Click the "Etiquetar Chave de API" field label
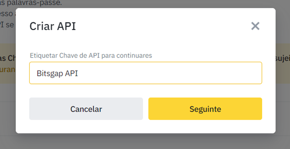290x149 pixels. point(91,55)
